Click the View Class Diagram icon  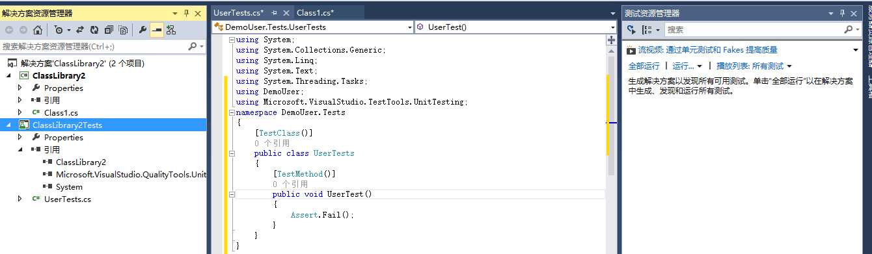(171, 30)
